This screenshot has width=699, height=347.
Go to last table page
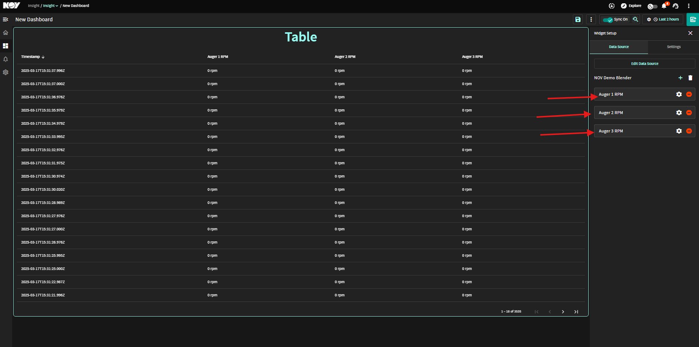(576, 312)
